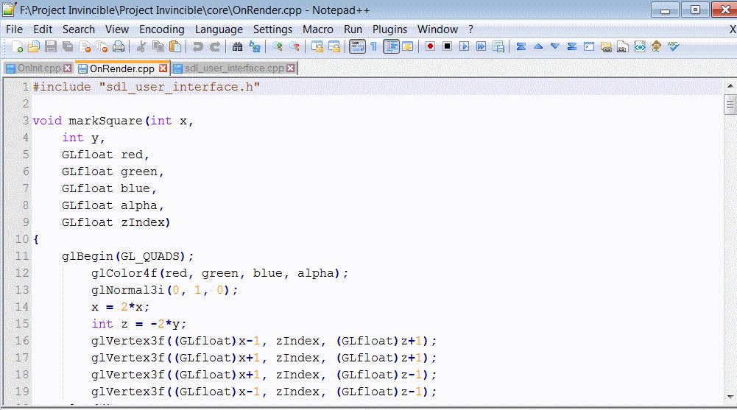Stop macro recording with black square icon
The image size is (737, 410).
(448, 46)
